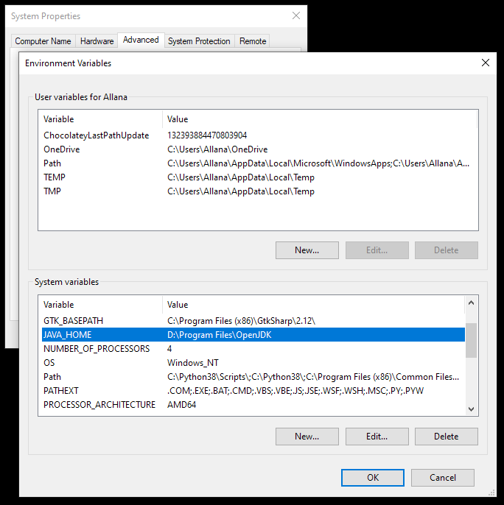Open the Hardware tab

pyautogui.click(x=97, y=41)
